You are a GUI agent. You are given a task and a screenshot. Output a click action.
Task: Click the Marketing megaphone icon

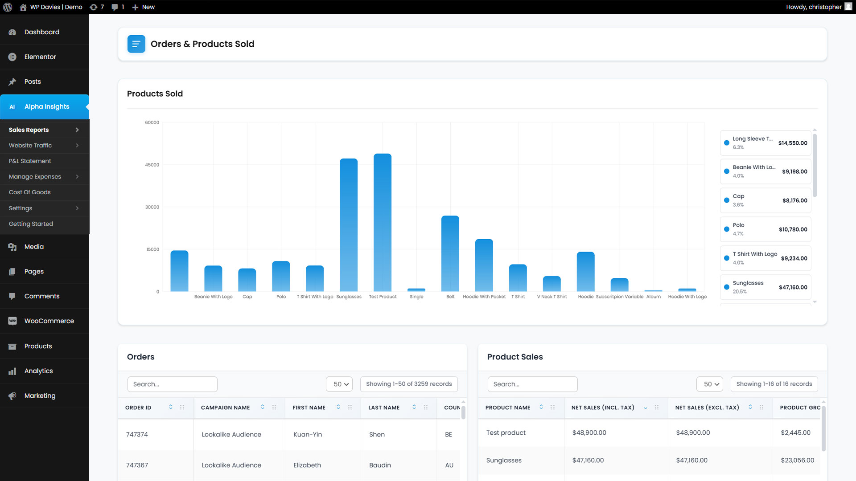click(x=12, y=395)
